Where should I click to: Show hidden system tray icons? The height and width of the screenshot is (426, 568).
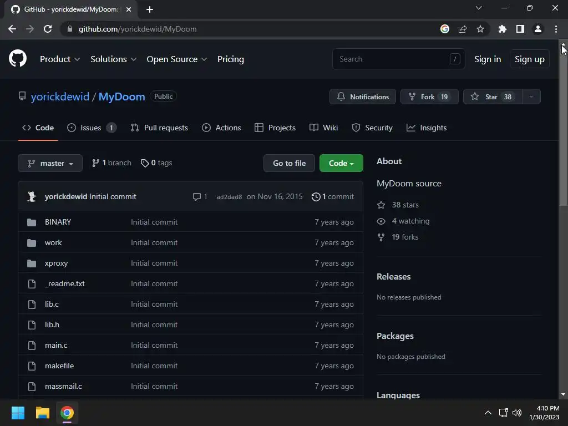pos(488,413)
